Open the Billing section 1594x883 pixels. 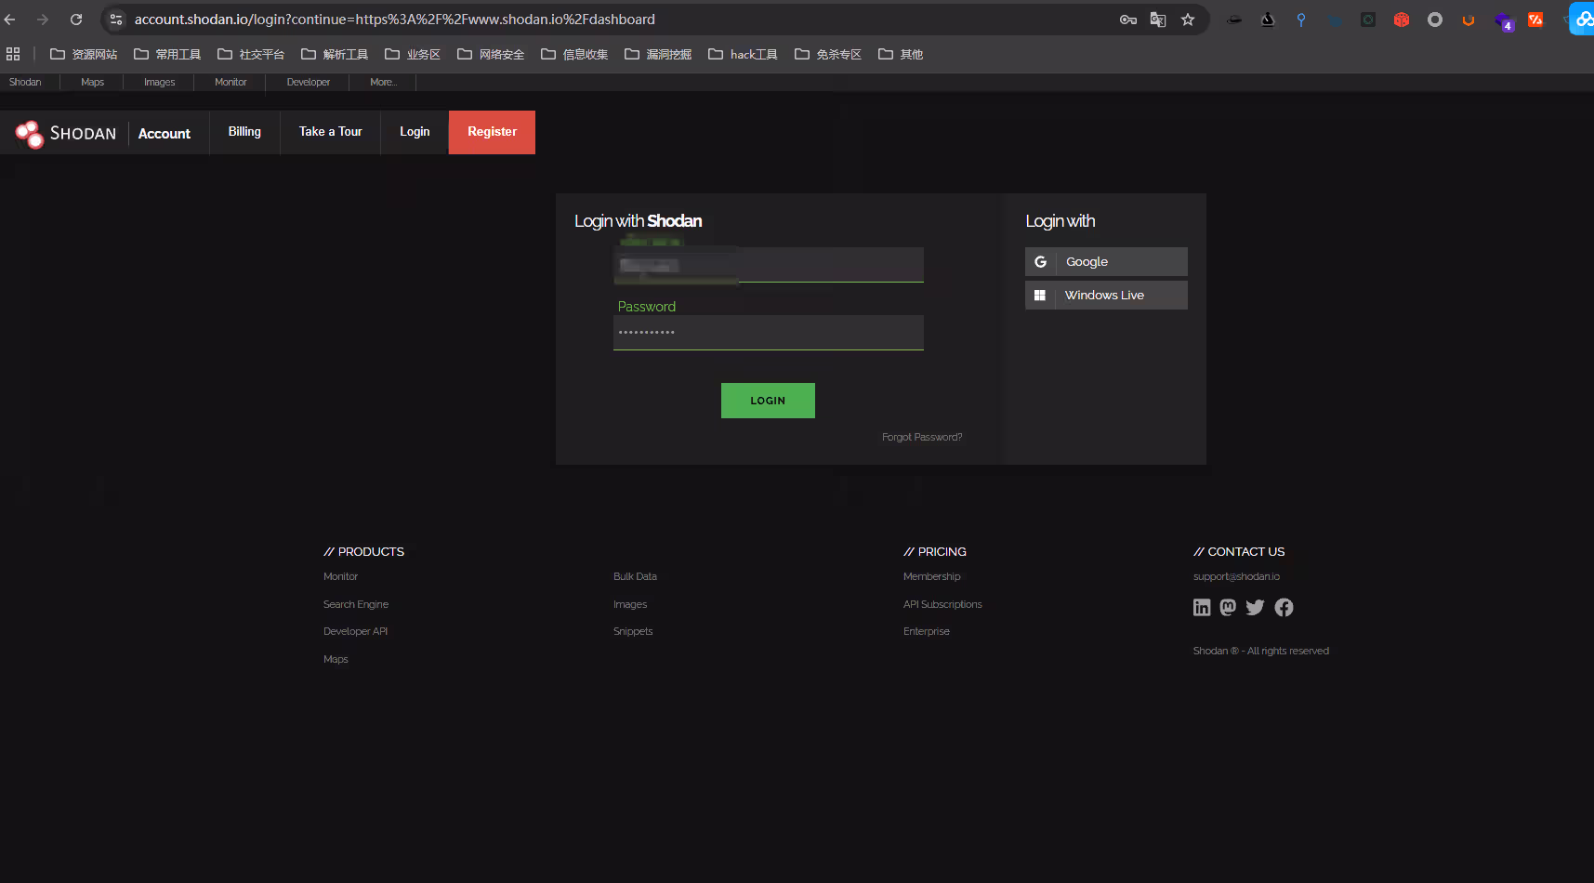tap(244, 131)
